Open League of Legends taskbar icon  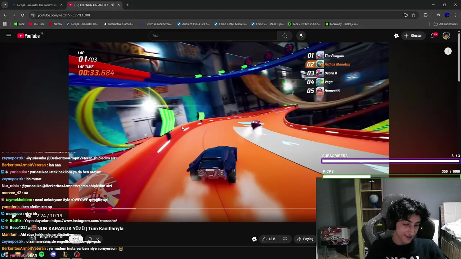pyautogui.click(x=65, y=255)
